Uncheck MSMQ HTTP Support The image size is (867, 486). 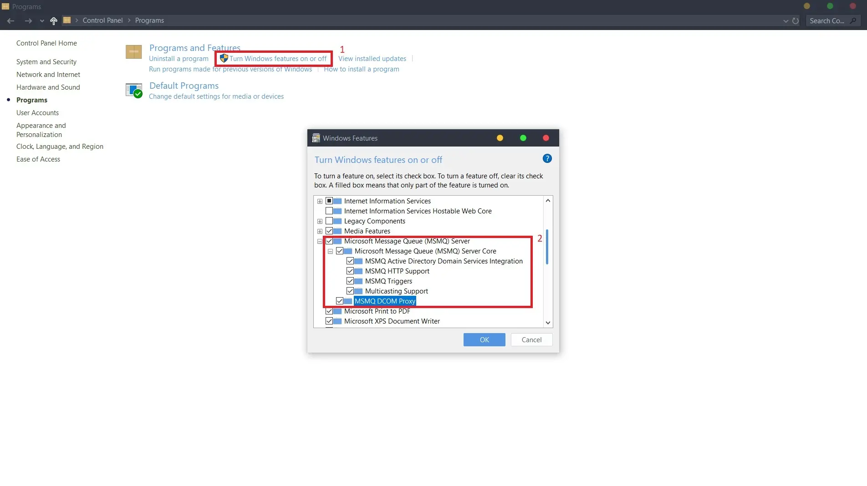tap(350, 271)
